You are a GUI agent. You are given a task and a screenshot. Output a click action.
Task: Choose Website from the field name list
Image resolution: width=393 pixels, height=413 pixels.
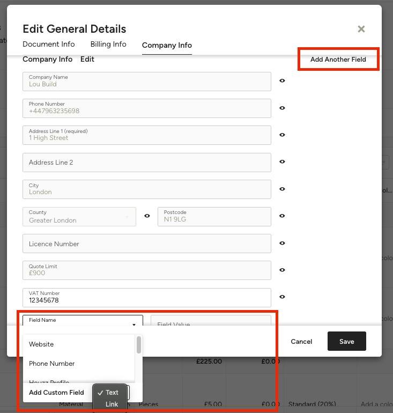point(79,344)
